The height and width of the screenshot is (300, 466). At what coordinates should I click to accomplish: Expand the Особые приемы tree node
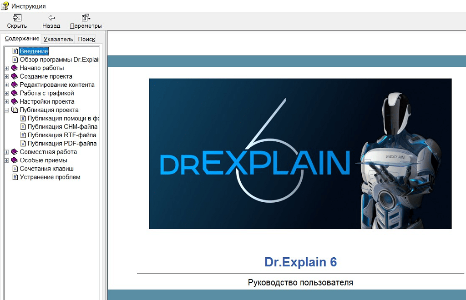click(x=6, y=160)
